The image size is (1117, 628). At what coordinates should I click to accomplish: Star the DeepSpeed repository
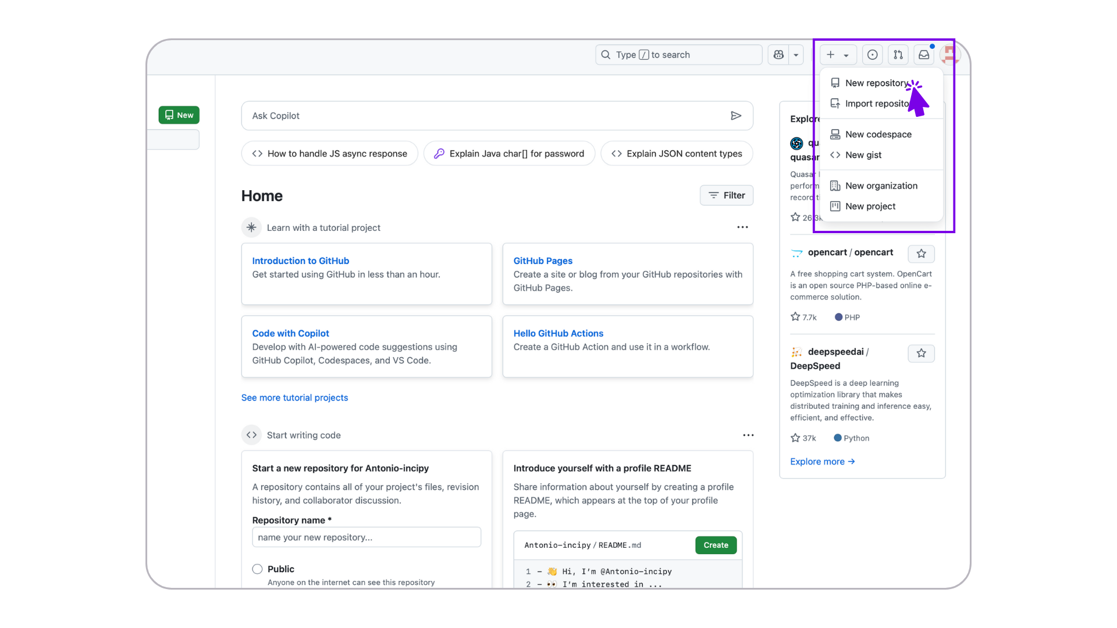click(x=921, y=353)
